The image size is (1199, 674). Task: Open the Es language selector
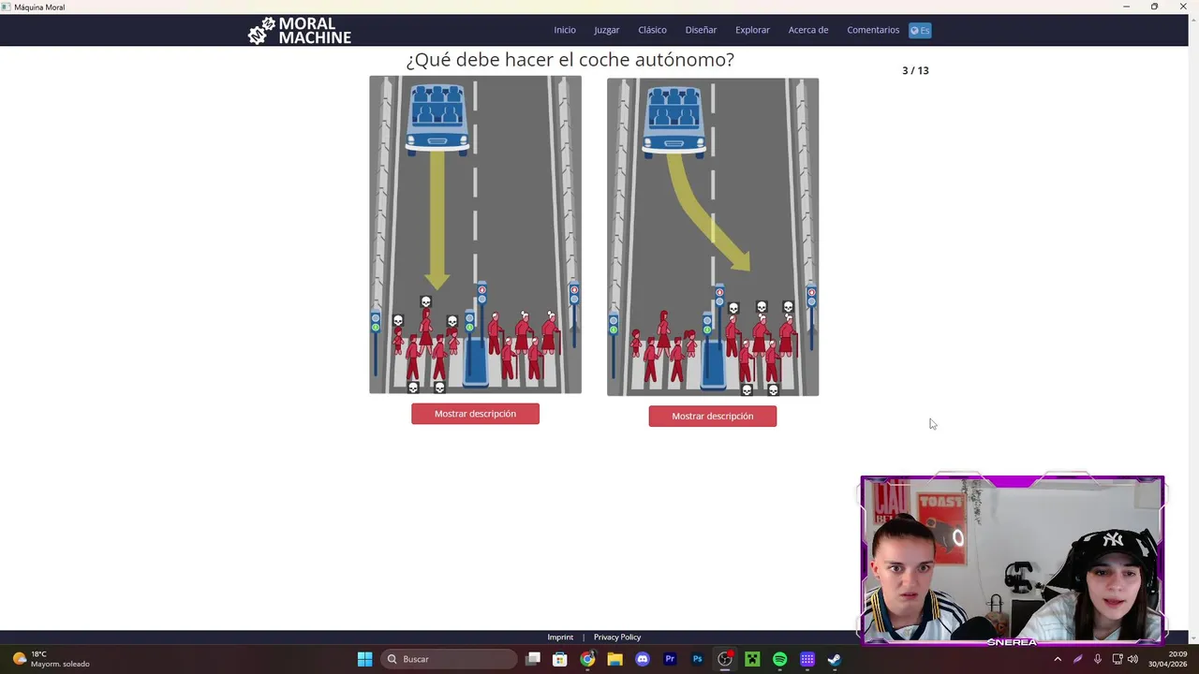click(x=920, y=30)
